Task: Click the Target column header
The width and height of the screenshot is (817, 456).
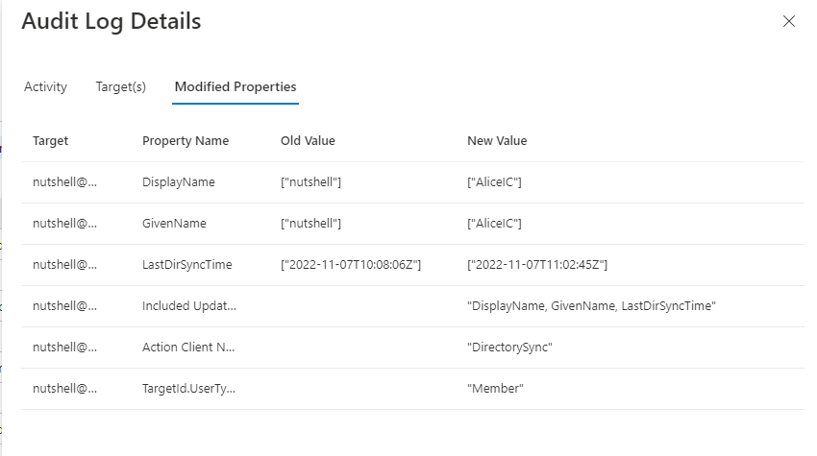Action: pos(51,141)
